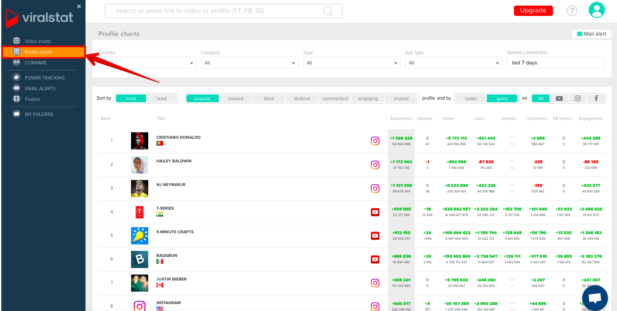The width and height of the screenshot is (617, 311).
Task: Open the CRISTIANO RONALDO profile title
Action: pos(178,137)
